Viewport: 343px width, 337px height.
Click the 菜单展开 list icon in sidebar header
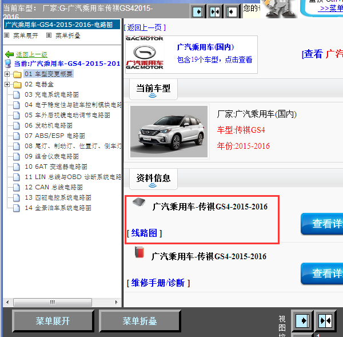[7, 35]
